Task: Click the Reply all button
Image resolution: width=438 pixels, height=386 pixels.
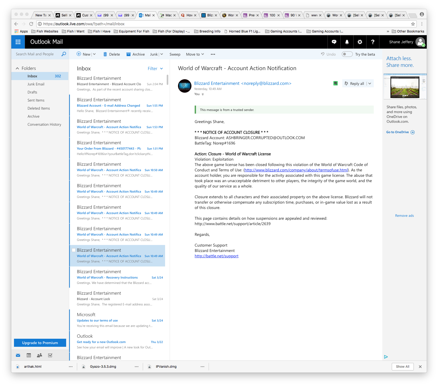Action: pos(354,84)
